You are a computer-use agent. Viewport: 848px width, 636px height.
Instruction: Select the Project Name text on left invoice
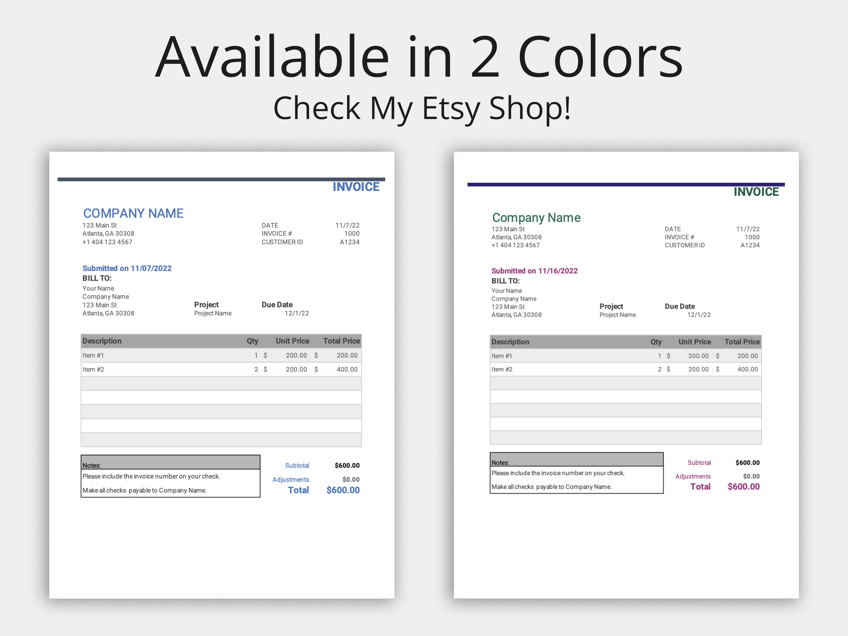[213, 313]
